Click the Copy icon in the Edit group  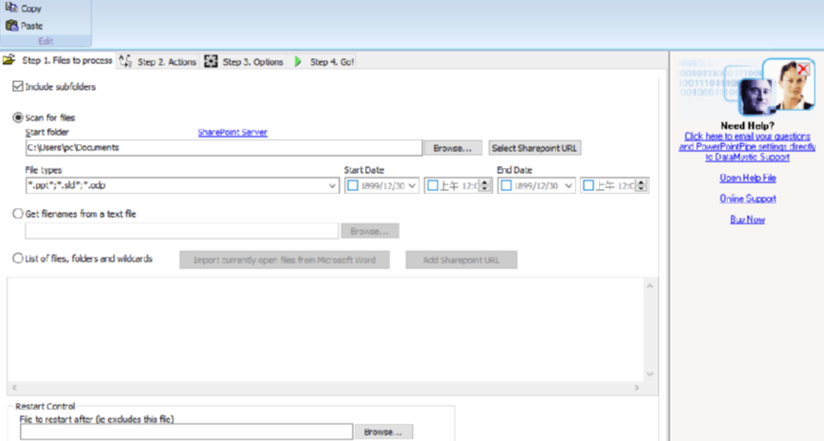click(11, 7)
